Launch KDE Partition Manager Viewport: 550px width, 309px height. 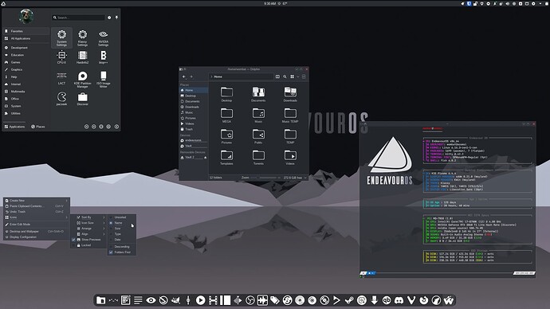(x=82, y=79)
